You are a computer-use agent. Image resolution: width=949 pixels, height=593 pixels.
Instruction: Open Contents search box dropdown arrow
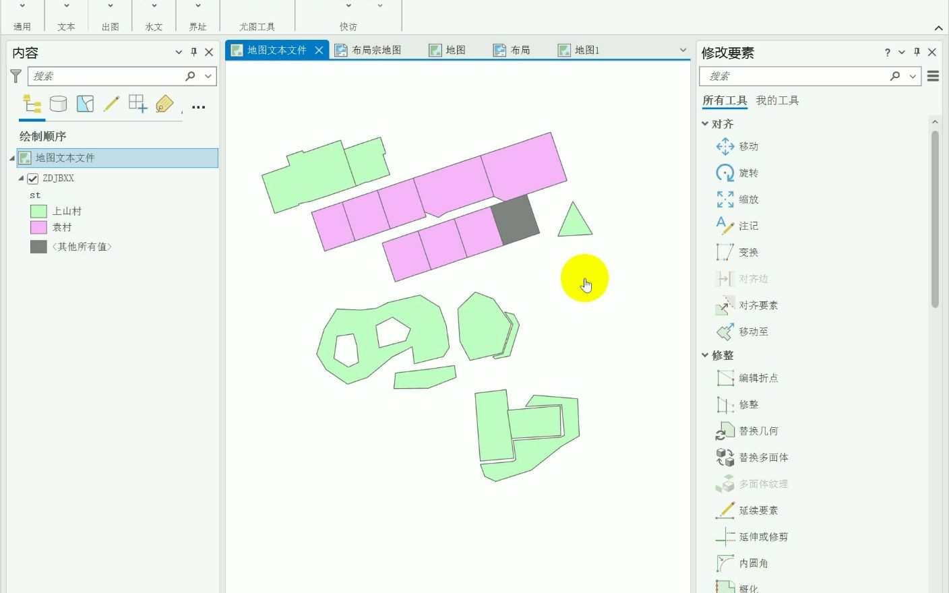tap(208, 76)
